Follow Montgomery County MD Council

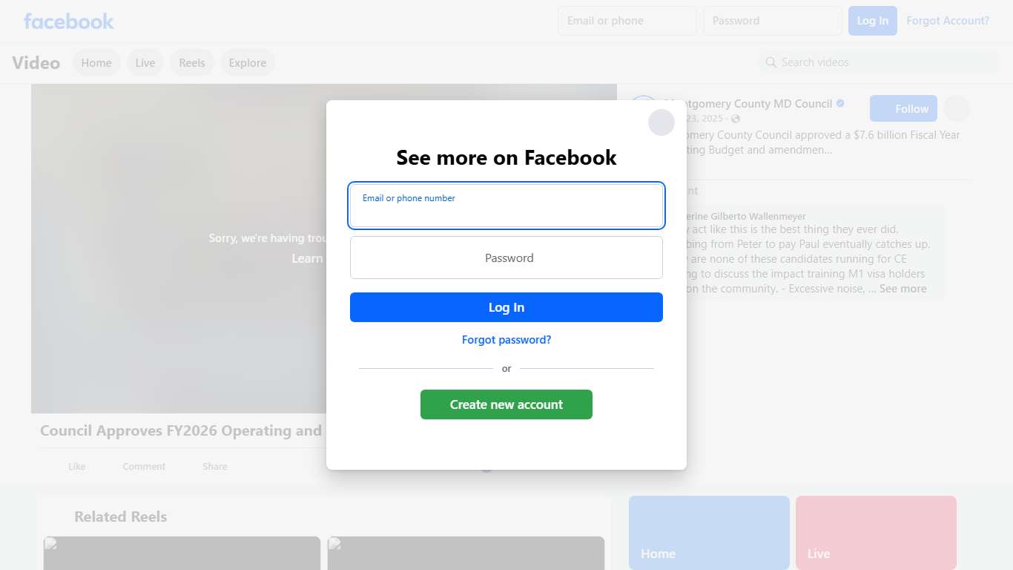[903, 108]
